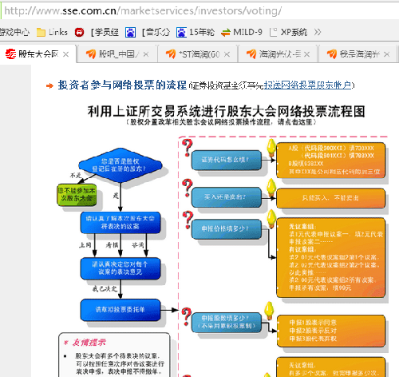Click the green box 您不能参加本次股东大会
Screen dimensions: 399x377
pos(77,195)
